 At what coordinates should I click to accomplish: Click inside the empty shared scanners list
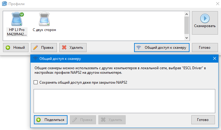(x=124, y=101)
